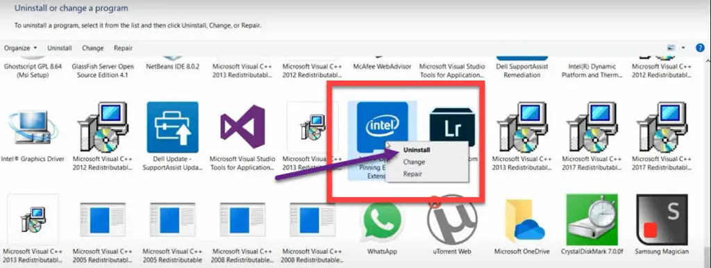Select the NetBeans IDE 8.0.2 entry
The height and width of the screenshot is (268, 711).
172,66
